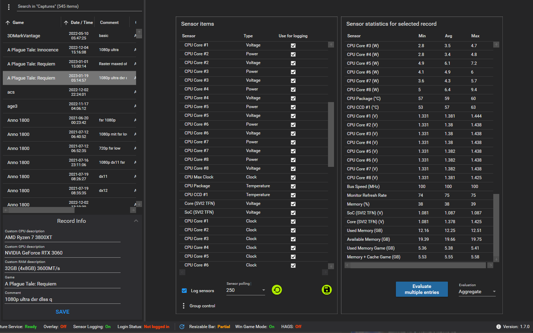Click the Max column header in statistics

tap(475, 36)
